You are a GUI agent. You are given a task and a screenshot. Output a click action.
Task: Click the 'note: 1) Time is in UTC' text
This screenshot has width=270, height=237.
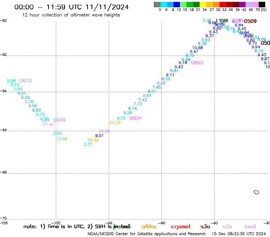(x=54, y=226)
